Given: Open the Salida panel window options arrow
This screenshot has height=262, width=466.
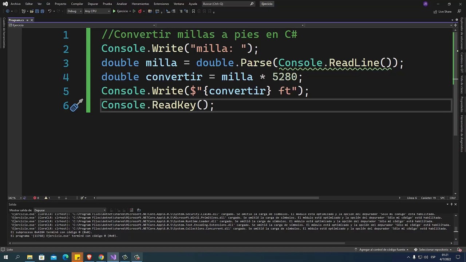Looking at the screenshot, I should [x=448, y=204].
